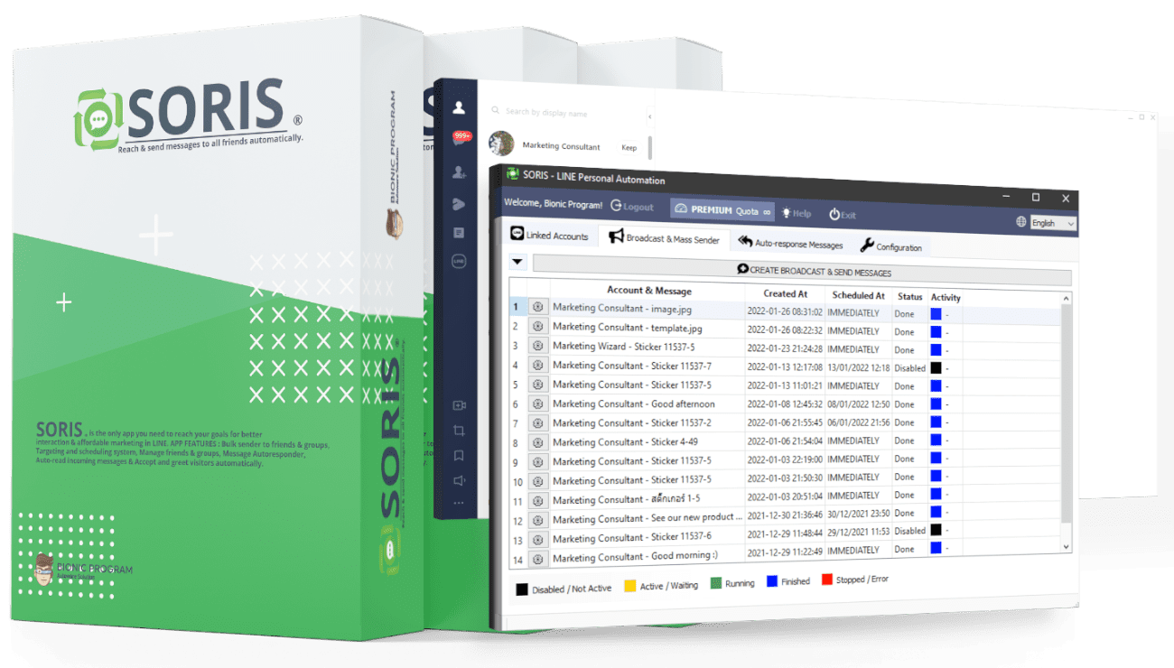Click the gear button on Sticker 11537-6 row

click(538, 539)
